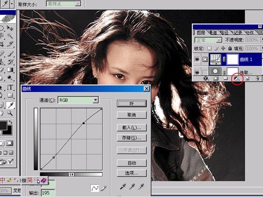Viewport: 263px width, 197px height.
Task: Toggle lock image pixels
Action: 216,48
